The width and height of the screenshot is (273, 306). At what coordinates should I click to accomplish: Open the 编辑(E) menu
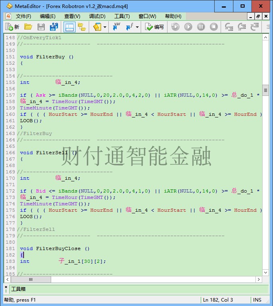(48, 16)
